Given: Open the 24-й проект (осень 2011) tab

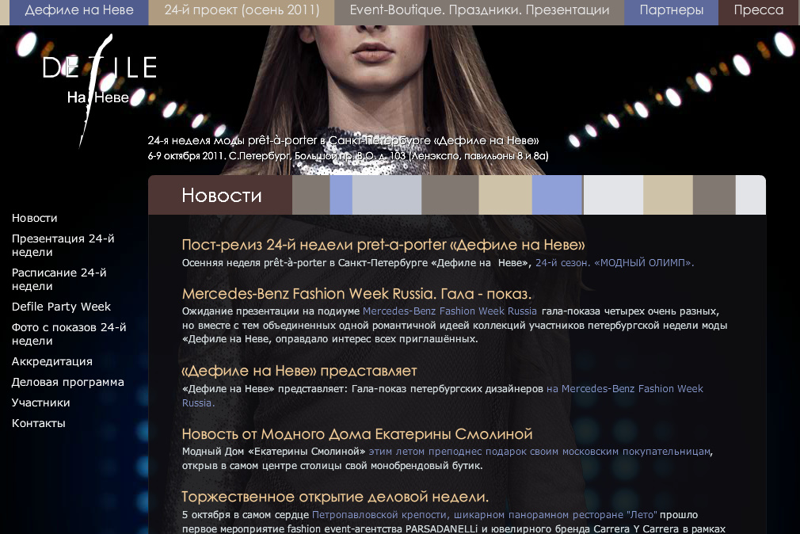Looking at the screenshot, I should 242,11.
